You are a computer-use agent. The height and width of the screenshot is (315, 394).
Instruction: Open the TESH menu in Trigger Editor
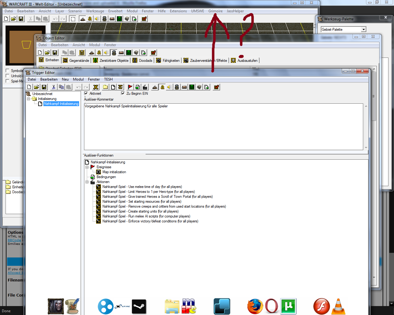pos(108,79)
